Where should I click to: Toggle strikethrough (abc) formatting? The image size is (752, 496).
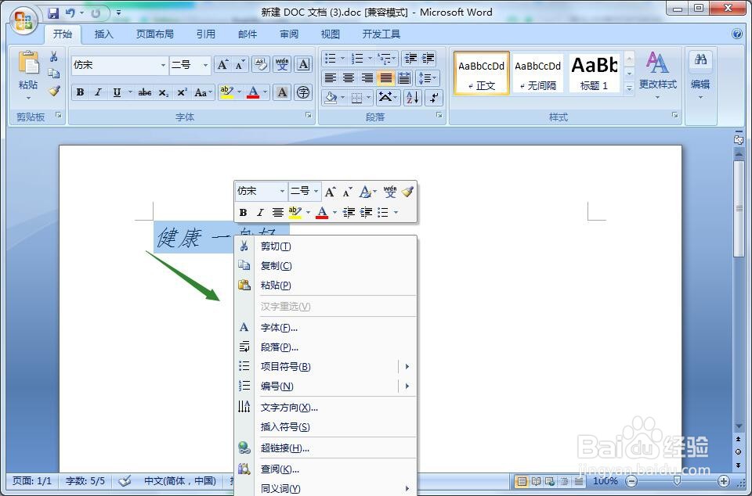tap(144, 92)
